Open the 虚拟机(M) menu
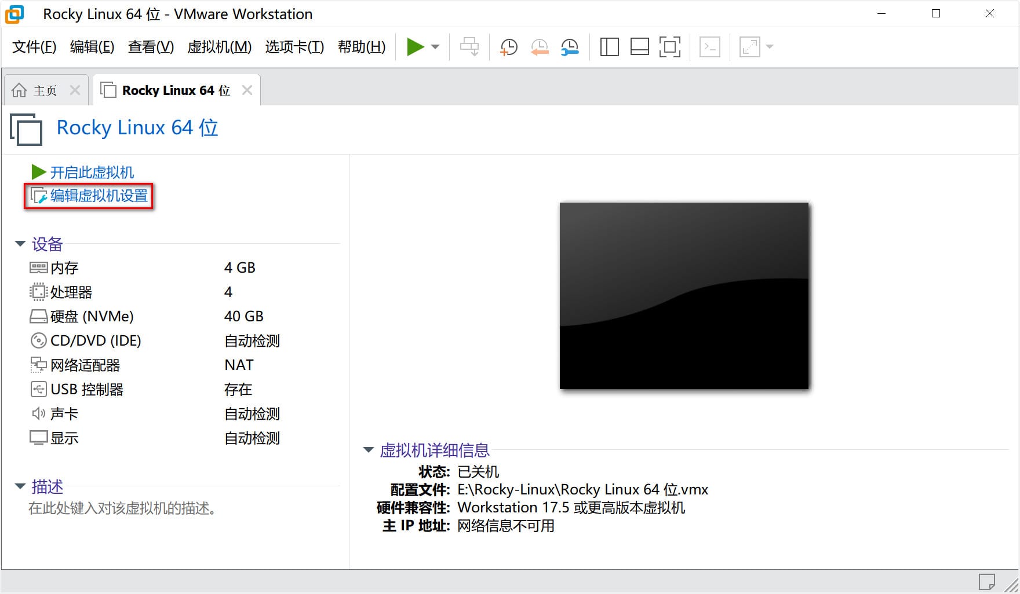This screenshot has height=594, width=1020. pos(220,47)
